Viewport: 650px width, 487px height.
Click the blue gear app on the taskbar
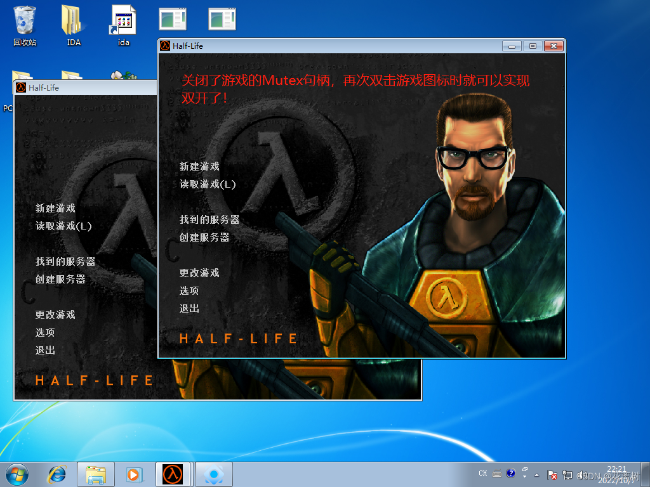214,474
